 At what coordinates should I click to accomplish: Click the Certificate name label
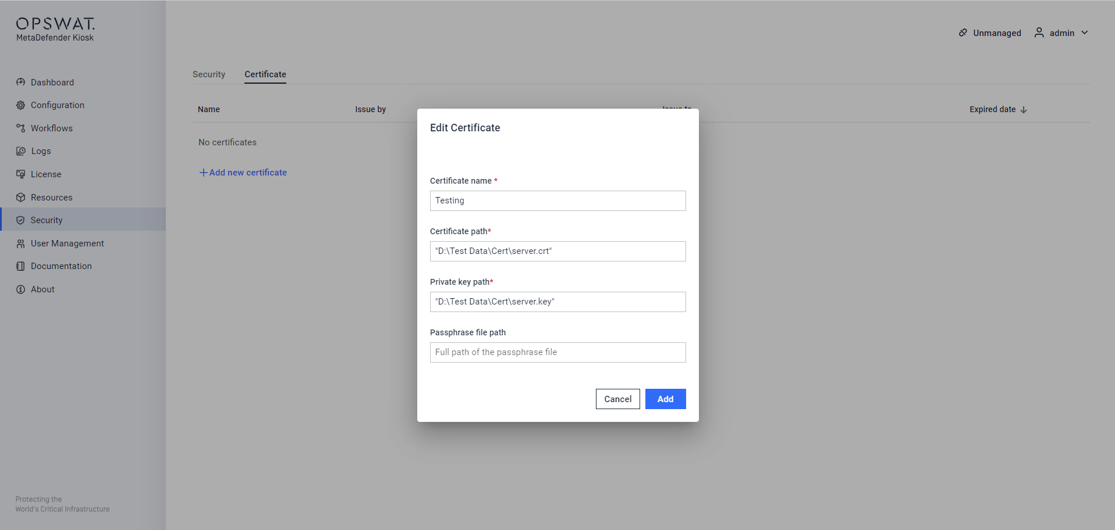tap(461, 181)
